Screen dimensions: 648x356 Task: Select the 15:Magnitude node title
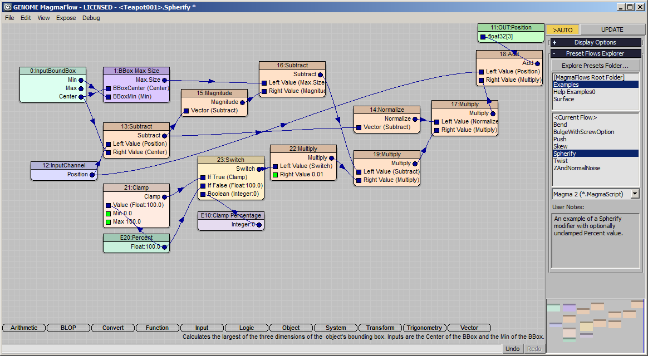coord(214,93)
